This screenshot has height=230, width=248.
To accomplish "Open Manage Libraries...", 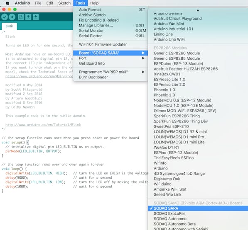I will pyautogui.click(x=110, y=25).
